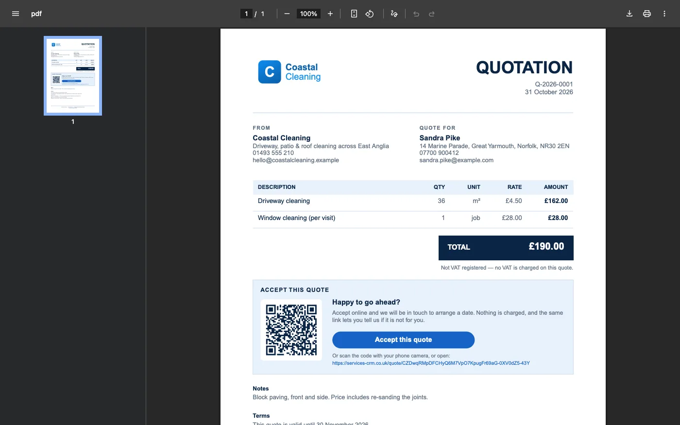Image resolution: width=680 pixels, height=425 pixels.
Task: Click the email sandra.pike@example.com
Action: (x=457, y=160)
